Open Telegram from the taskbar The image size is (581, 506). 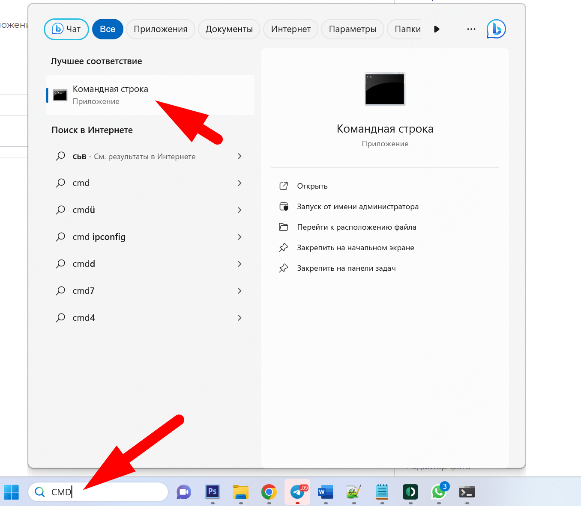[297, 492]
